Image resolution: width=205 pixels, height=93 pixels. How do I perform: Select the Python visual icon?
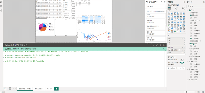[x=184, y=25]
